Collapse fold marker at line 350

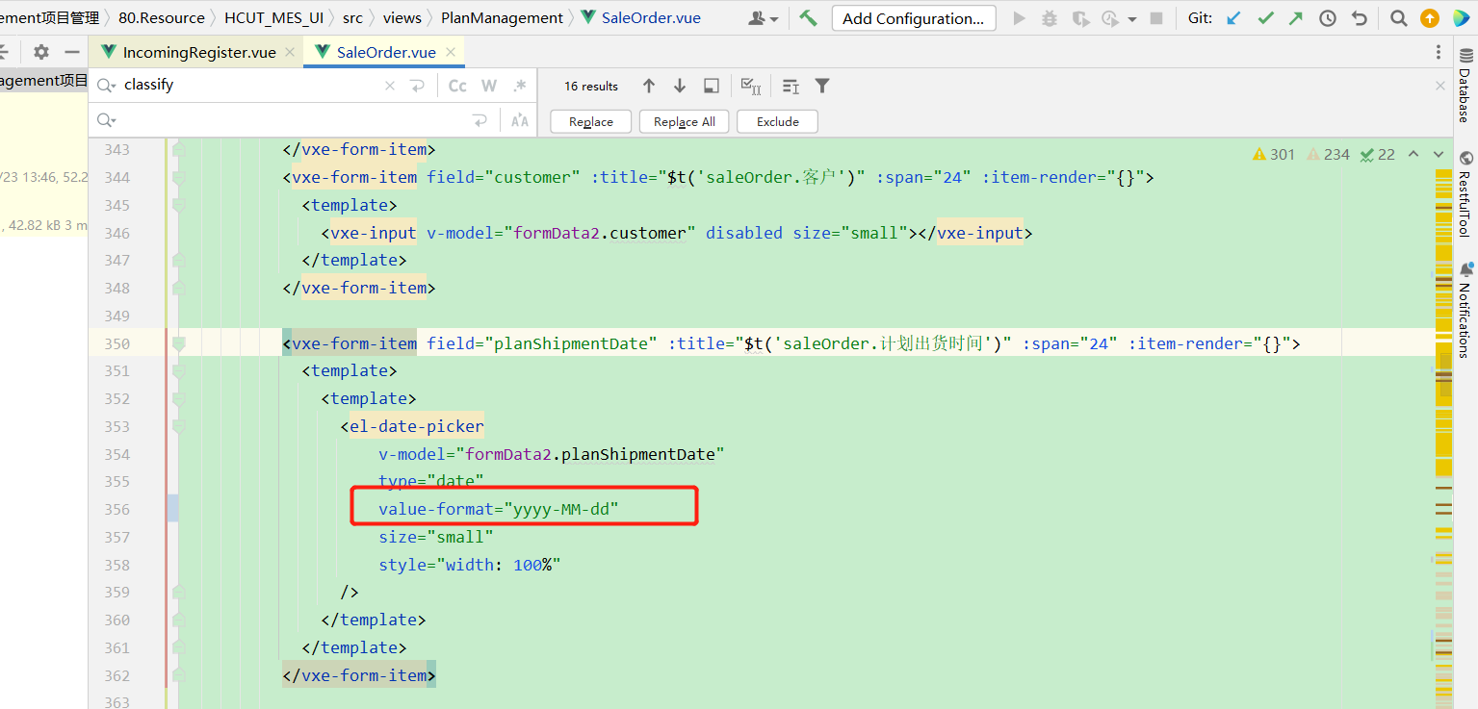178,343
